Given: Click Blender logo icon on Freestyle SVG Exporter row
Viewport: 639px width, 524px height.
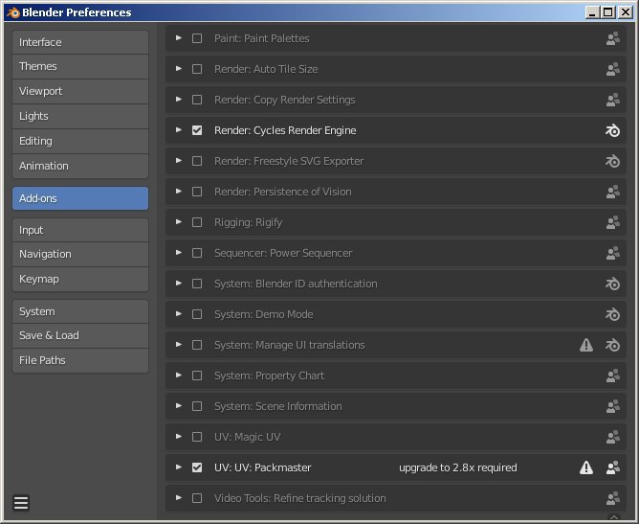Looking at the screenshot, I should click(x=612, y=161).
